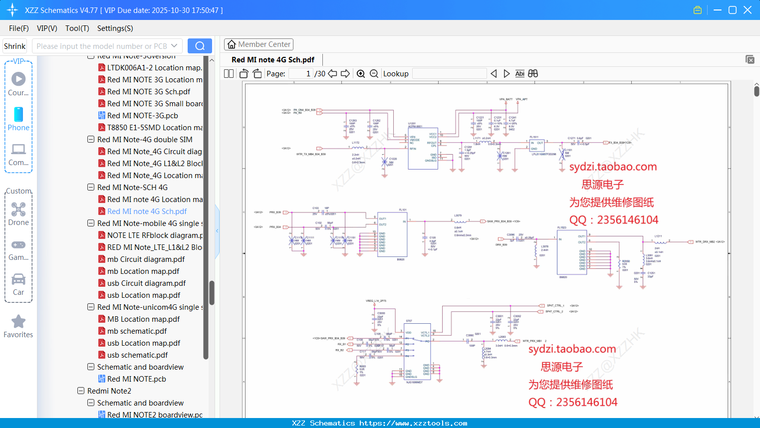Click the Member Center button
760x428 pixels.
(258, 44)
